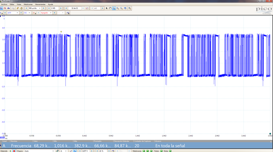Increase the 500 µs/div timebase

tap(43, 8)
